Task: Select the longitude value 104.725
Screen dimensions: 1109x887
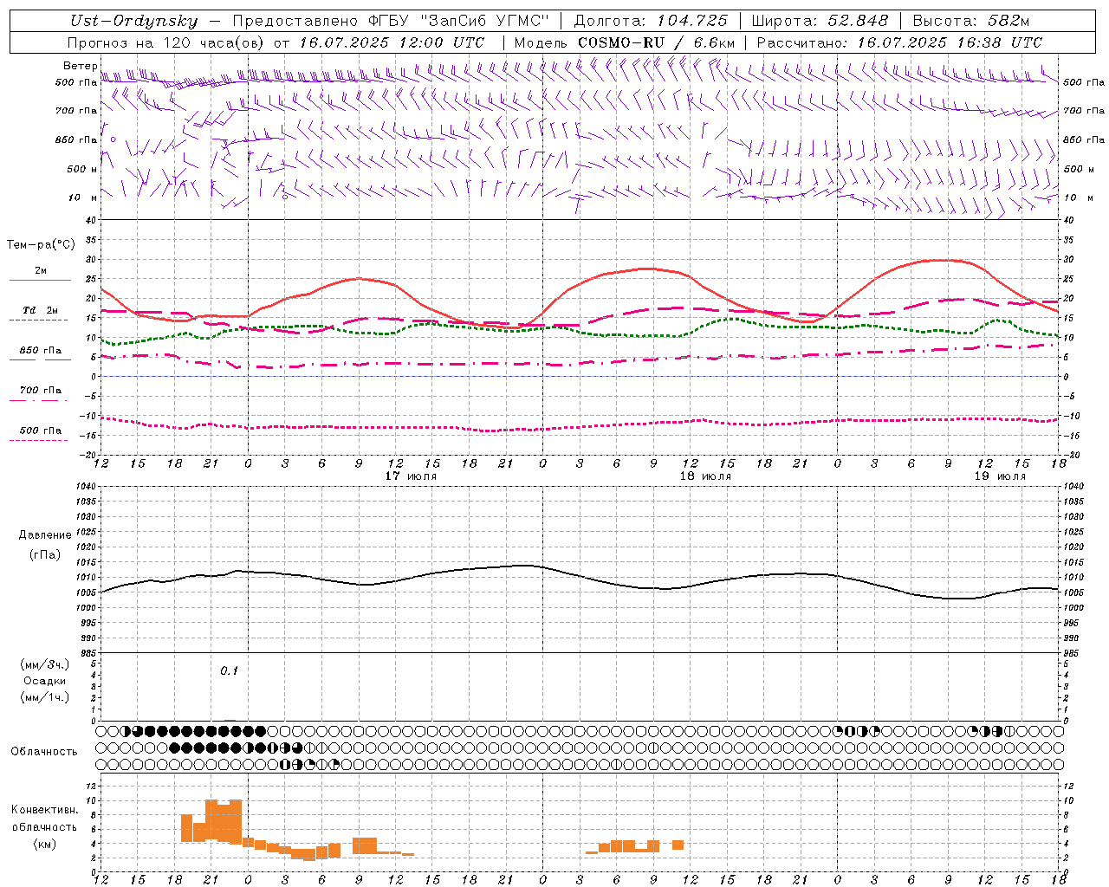Action: click(692, 21)
